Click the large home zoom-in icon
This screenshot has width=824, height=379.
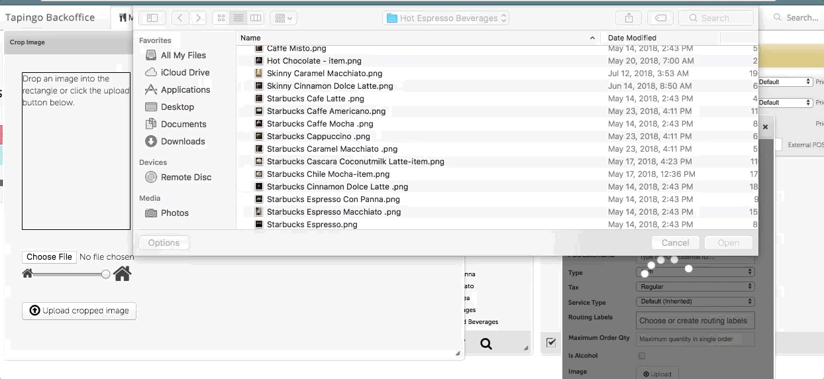(122, 274)
